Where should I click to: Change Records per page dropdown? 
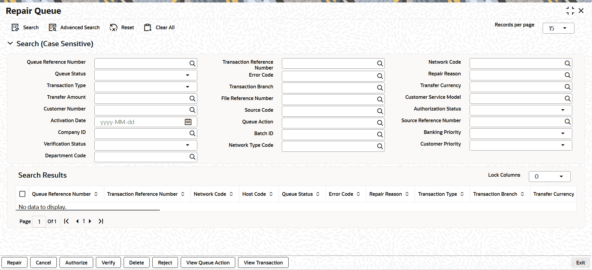(558, 28)
